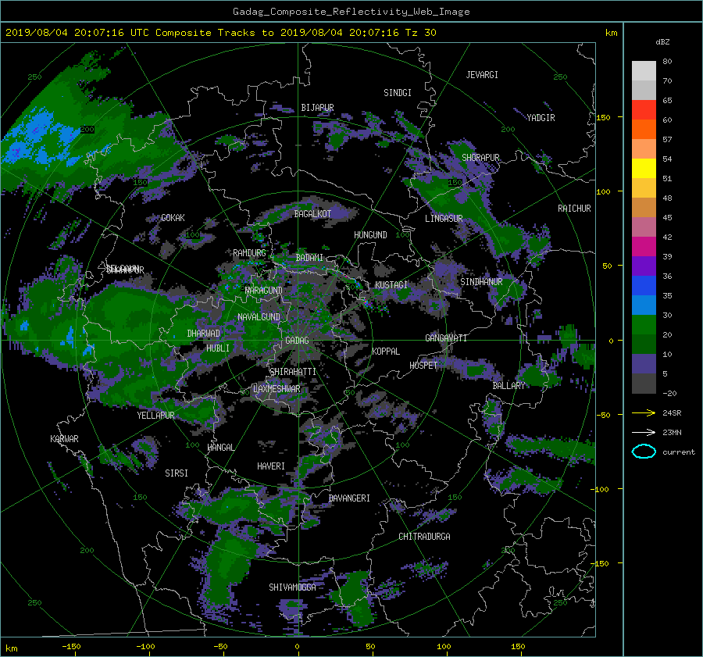Click the GANGAVATI city label
Viewport: 703px width, 657px height.
pyautogui.click(x=446, y=338)
